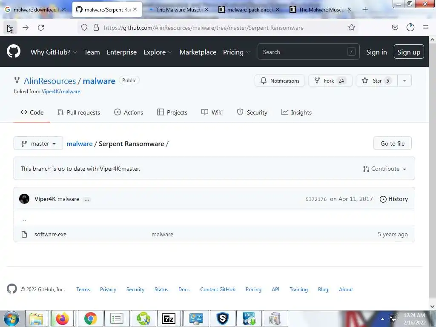
Task: Expand the Pricing header menu
Action: [237, 52]
